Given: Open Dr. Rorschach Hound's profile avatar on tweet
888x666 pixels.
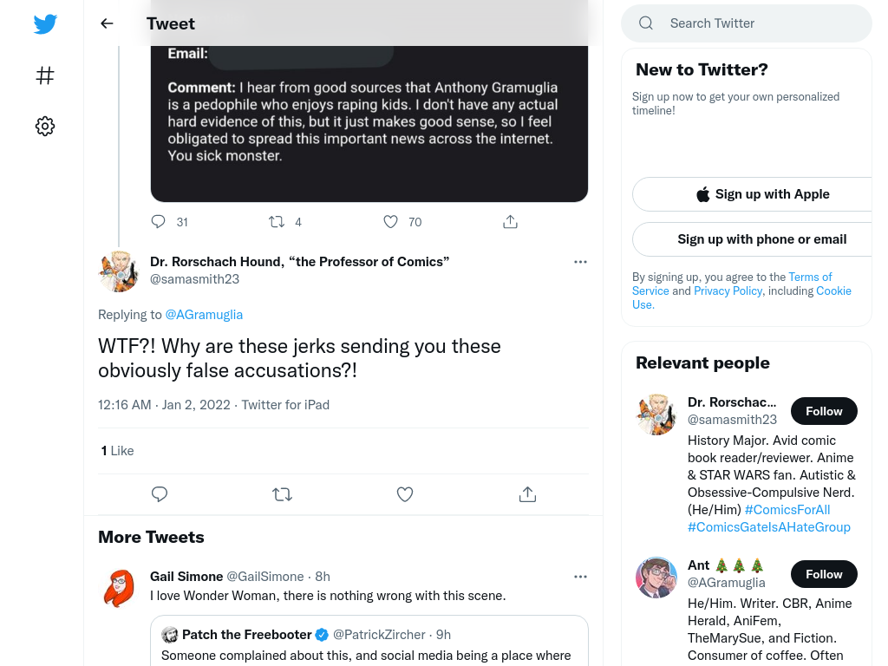Looking at the screenshot, I should [118, 271].
